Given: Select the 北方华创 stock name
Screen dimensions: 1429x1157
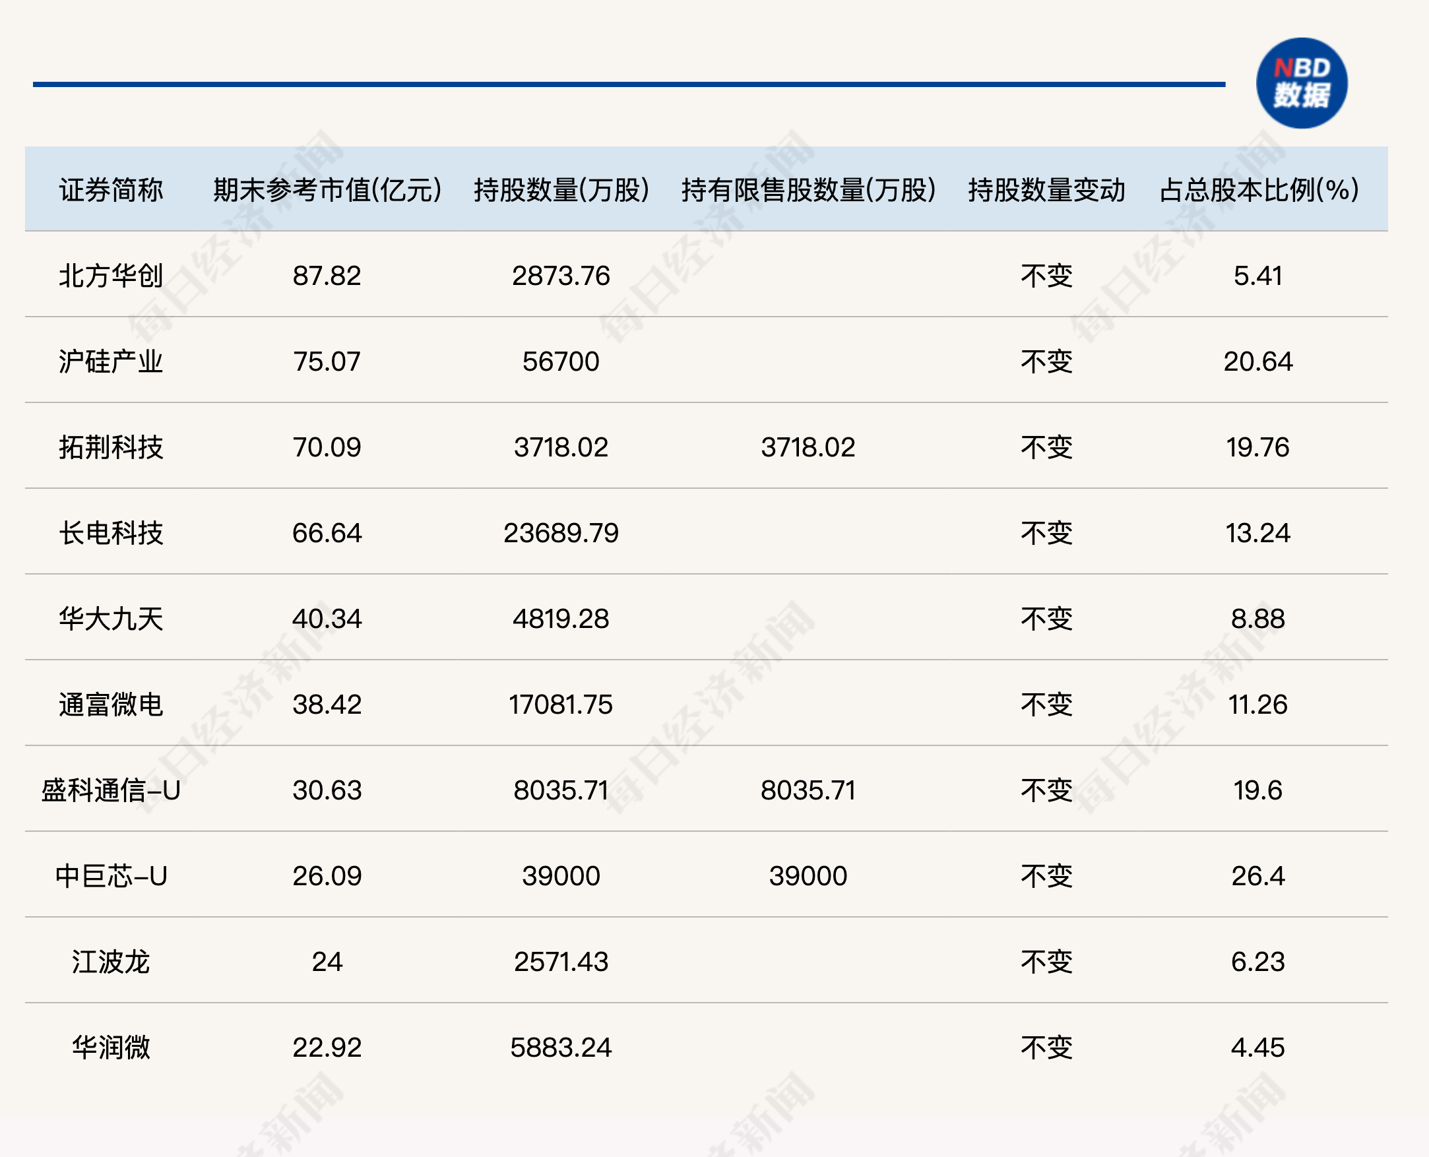Looking at the screenshot, I should tap(111, 276).
